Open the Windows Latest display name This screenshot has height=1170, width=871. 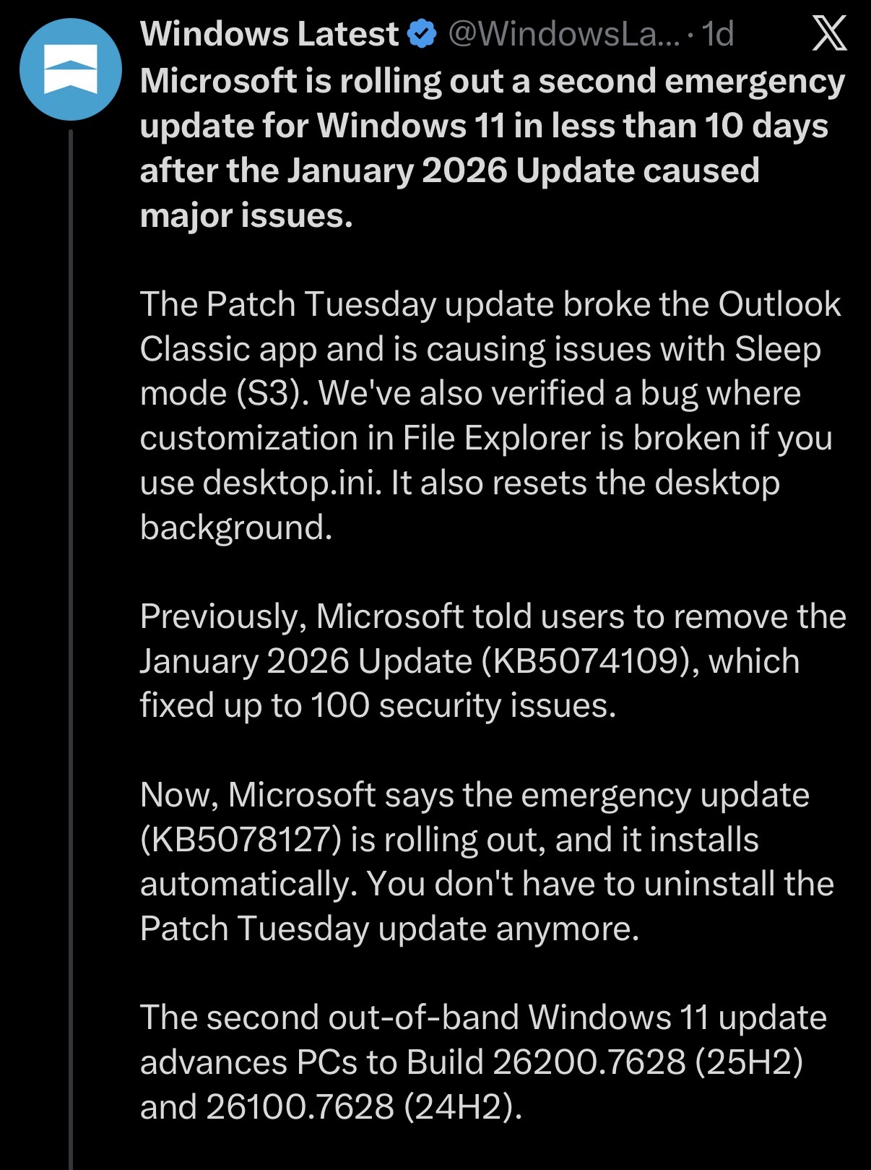[x=269, y=34]
